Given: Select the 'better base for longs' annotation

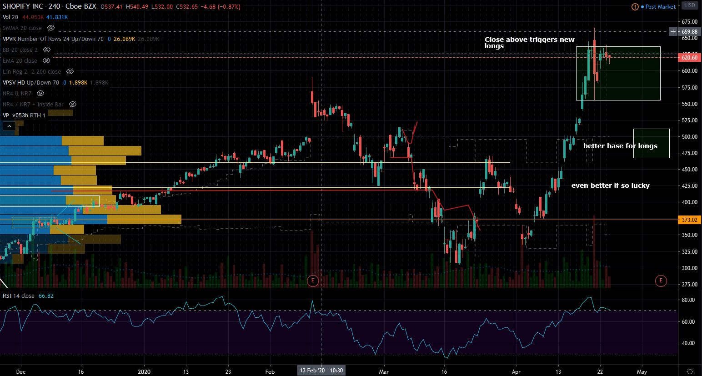Looking at the screenshot, I should pyautogui.click(x=621, y=146).
